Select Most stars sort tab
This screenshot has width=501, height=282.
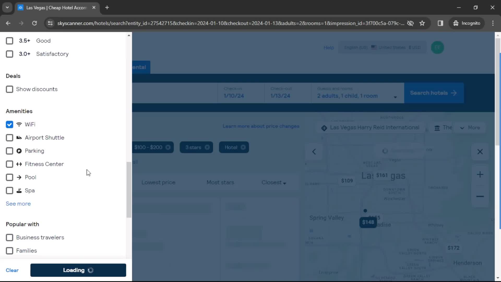220,182
